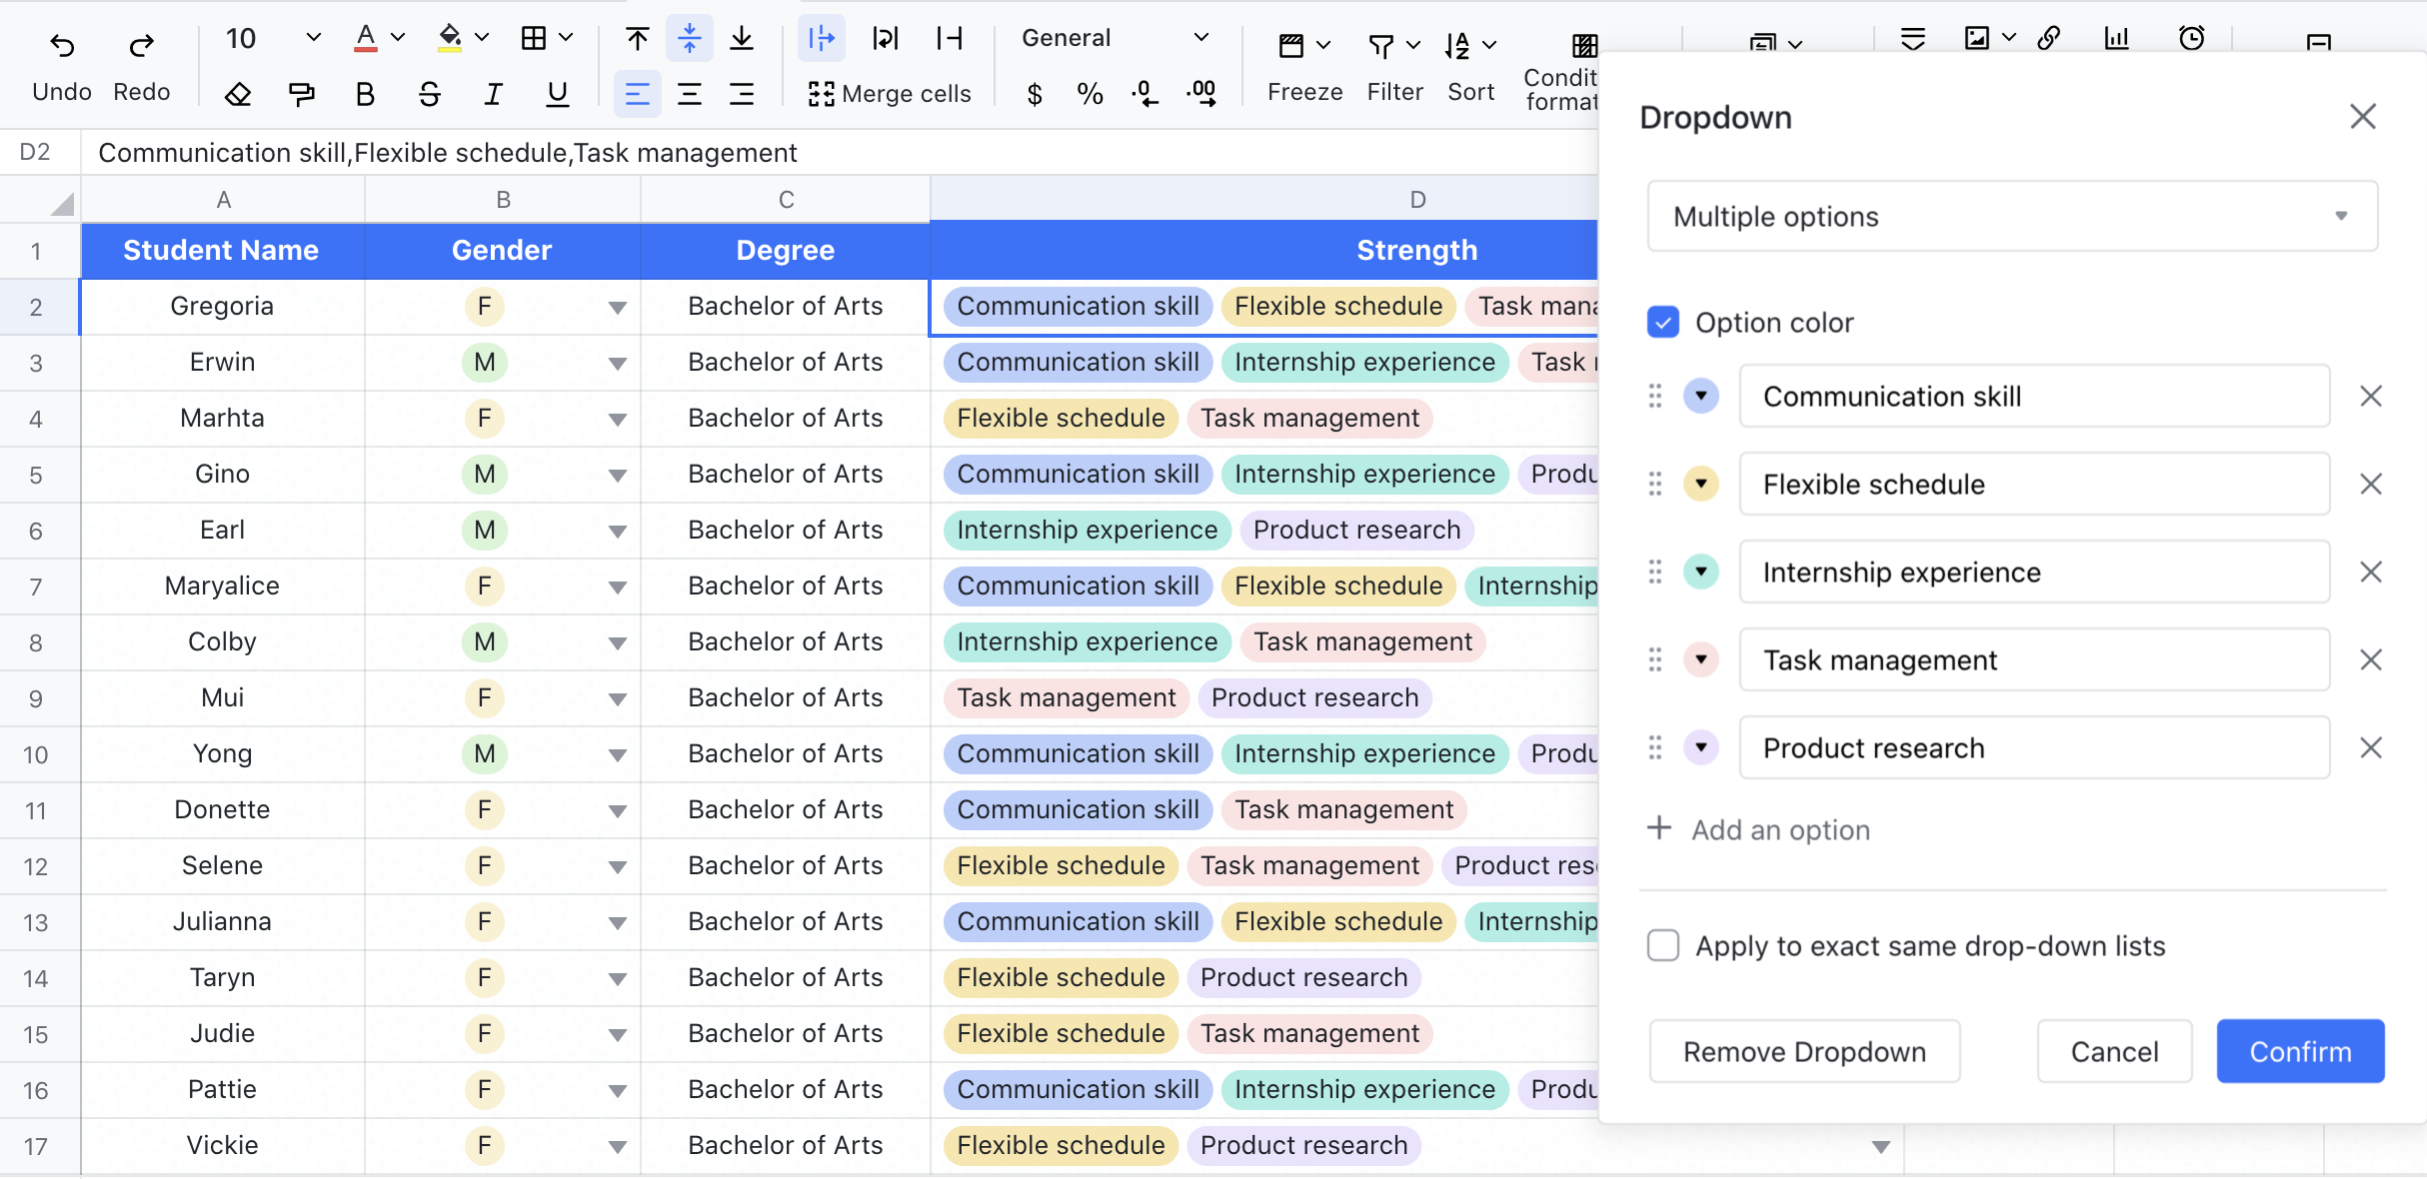Open Gender dropdown for Gregoria
2427x1179 pixels.
click(618, 308)
